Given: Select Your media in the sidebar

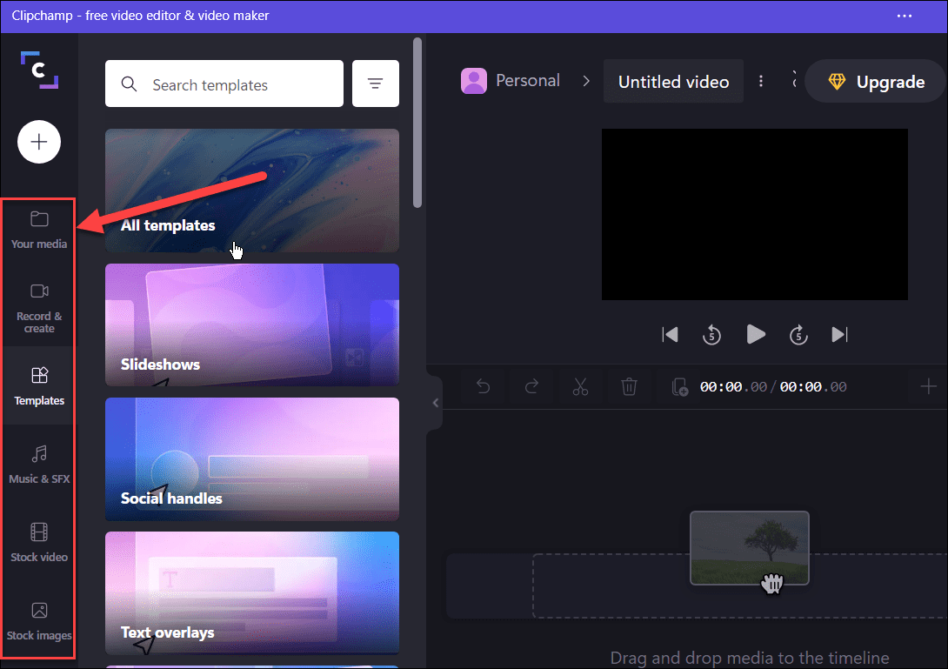Looking at the screenshot, I should tap(38, 229).
